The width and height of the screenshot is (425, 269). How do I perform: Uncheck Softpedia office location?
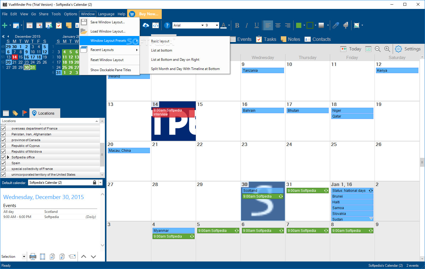pyautogui.click(x=3, y=157)
